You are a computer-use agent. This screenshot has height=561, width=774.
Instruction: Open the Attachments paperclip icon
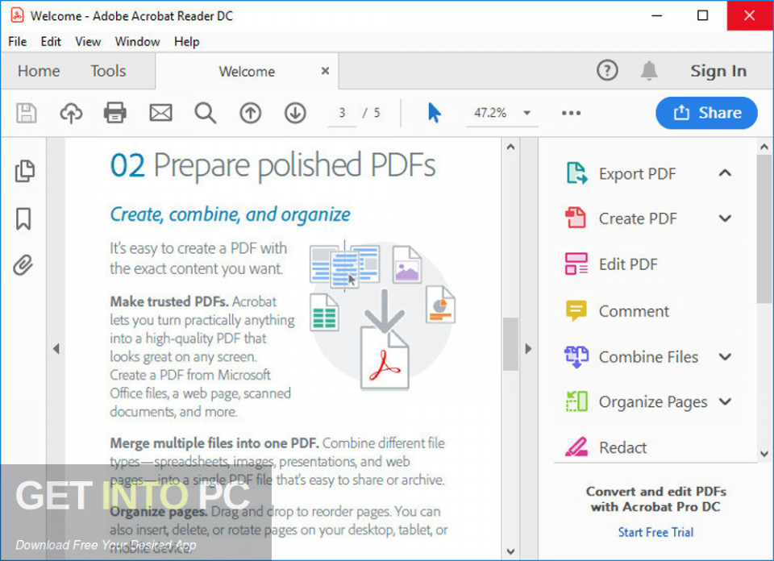point(23,265)
